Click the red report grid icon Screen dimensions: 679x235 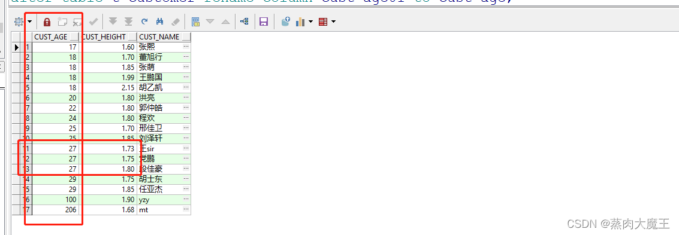pos(322,22)
